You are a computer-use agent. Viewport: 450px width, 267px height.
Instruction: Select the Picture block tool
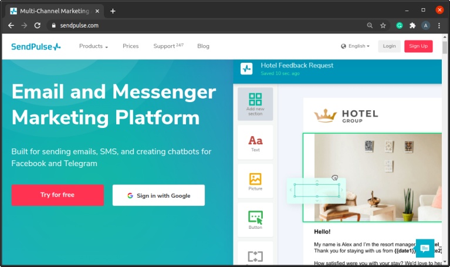(x=255, y=181)
